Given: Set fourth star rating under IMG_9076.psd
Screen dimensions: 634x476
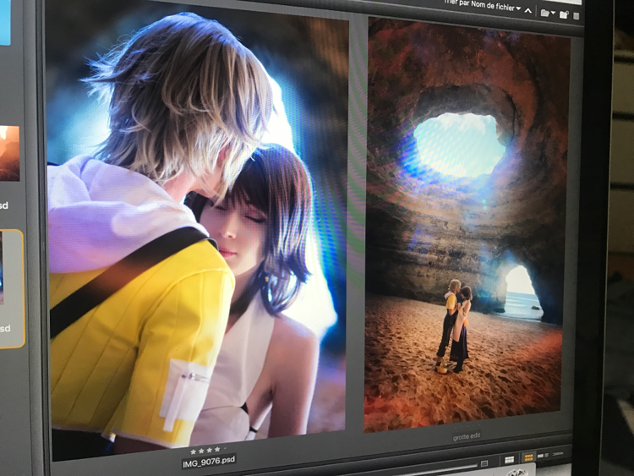Looking at the screenshot, I should (x=217, y=449).
